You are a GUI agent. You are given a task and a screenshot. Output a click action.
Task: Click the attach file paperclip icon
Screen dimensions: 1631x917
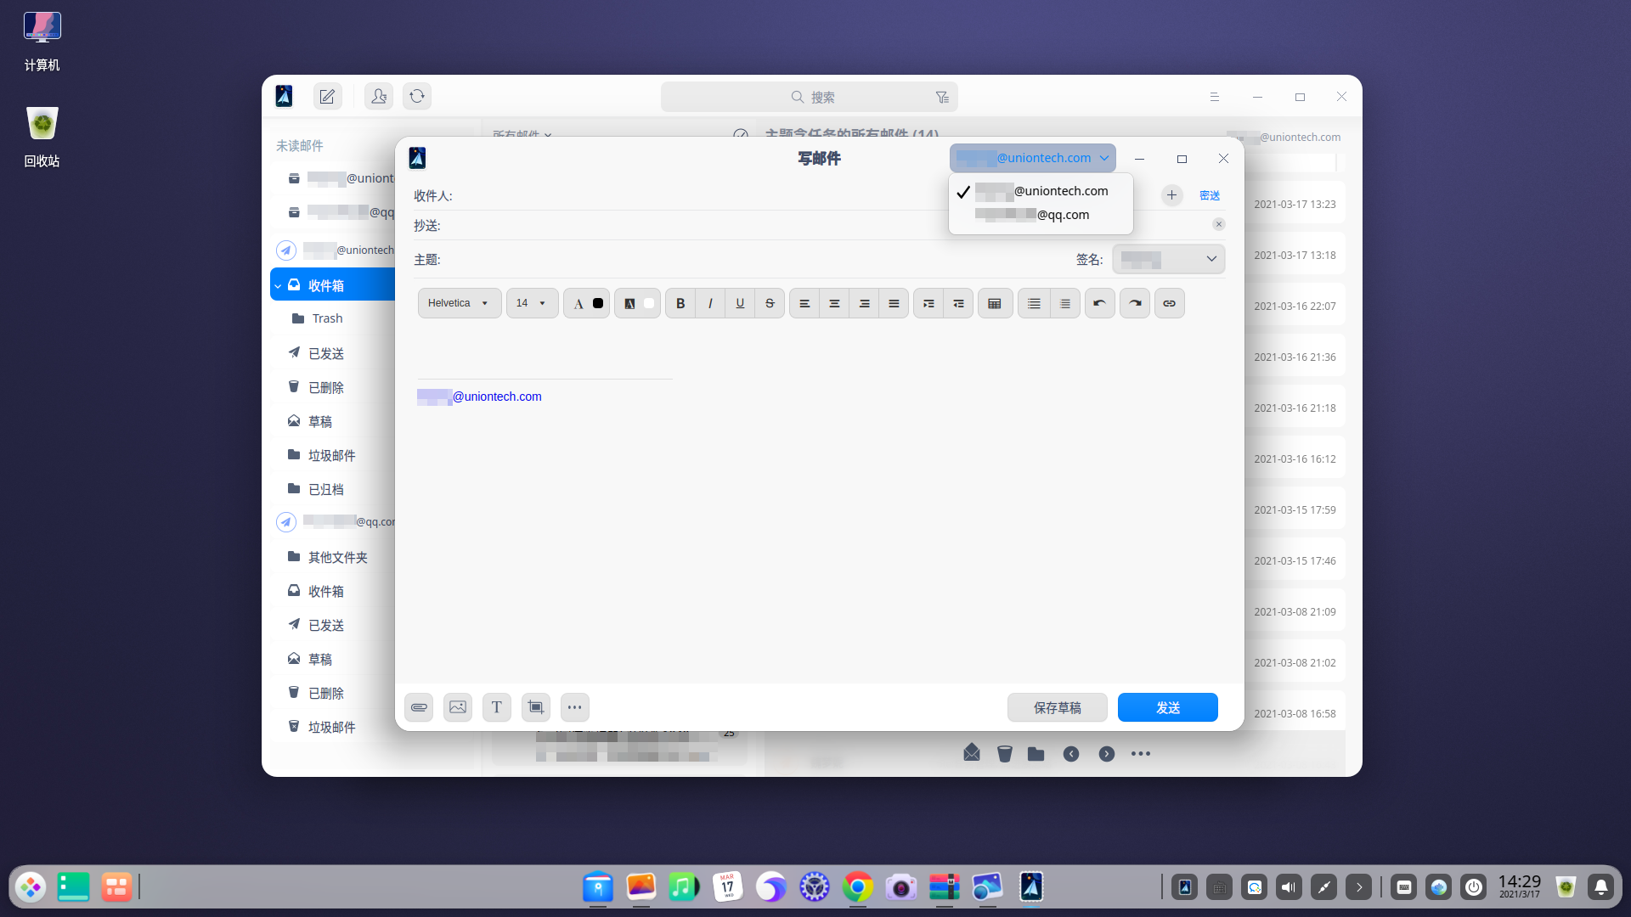pos(419,707)
